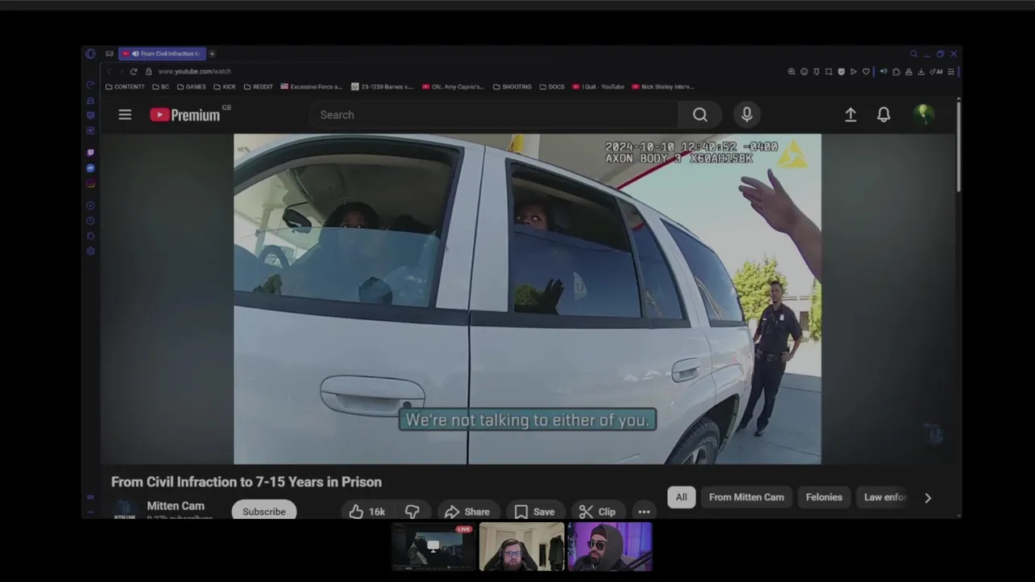Dislike the video with thumbs down
Viewport: 1035px width, 582px height.
click(412, 512)
